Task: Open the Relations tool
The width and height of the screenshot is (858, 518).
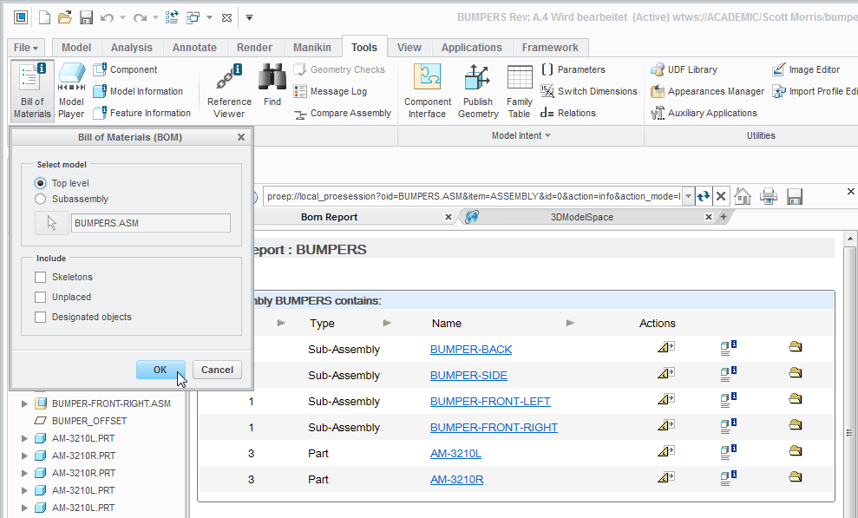Action: [568, 113]
